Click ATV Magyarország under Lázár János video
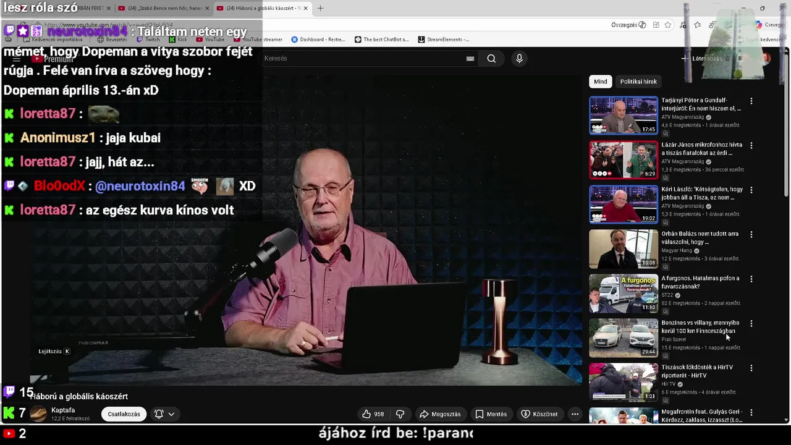791x445 pixels. [x=683, y=162]
